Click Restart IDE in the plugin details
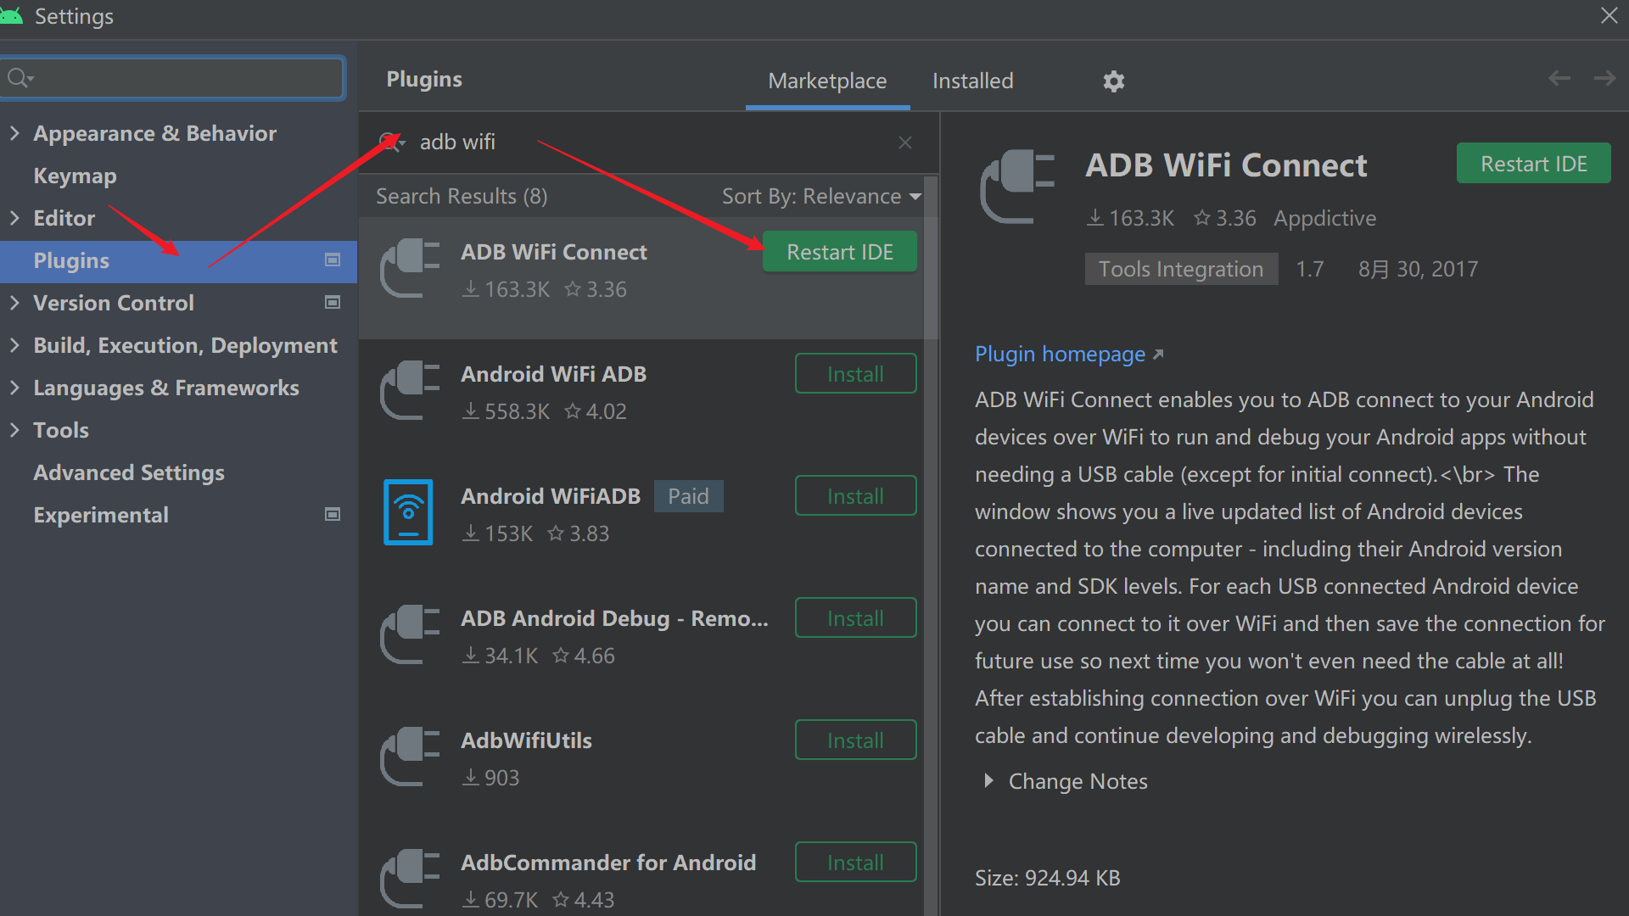Viewport: 1629px width, 916px height. pos(1533,164)
